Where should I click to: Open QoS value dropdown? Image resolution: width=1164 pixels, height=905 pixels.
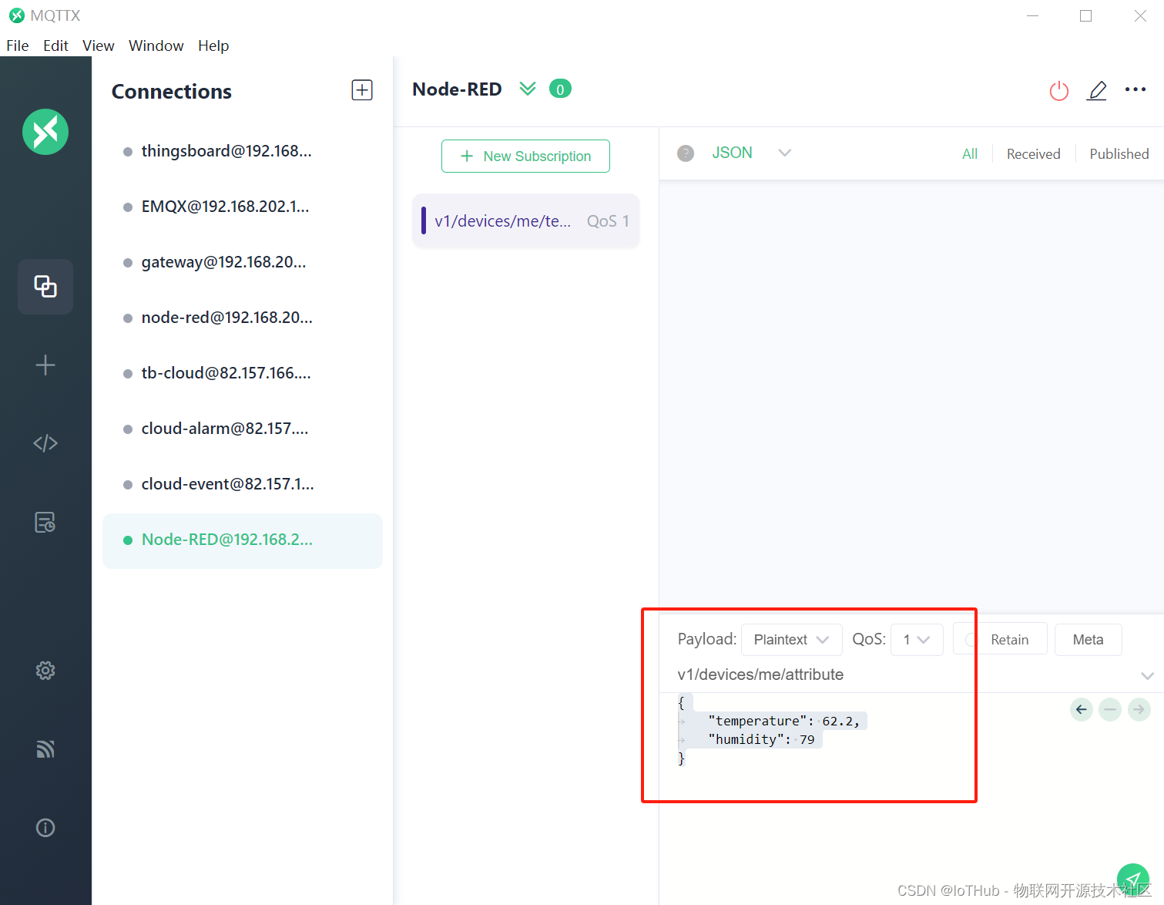pos(917,640)
